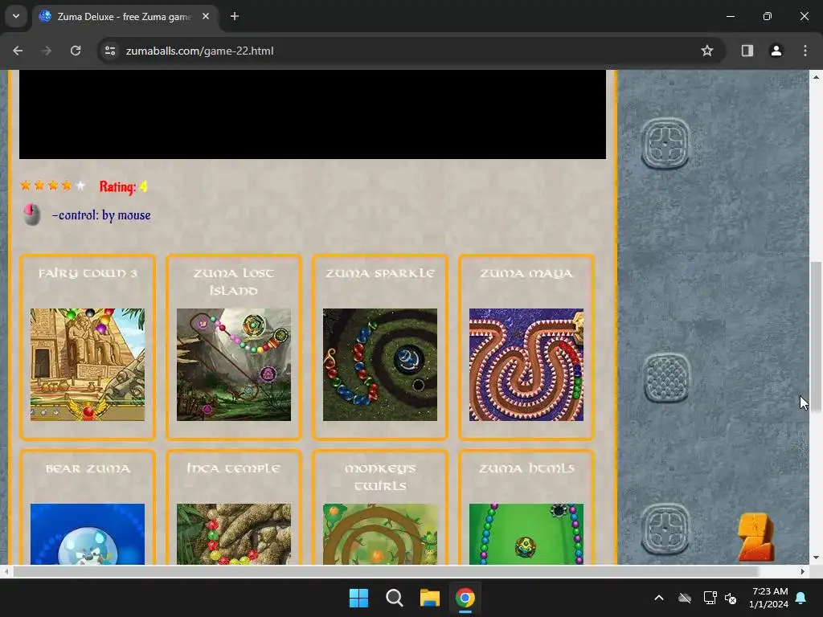Open File Explorer from the taskbar
The height and width of the screenshot is (617, 823).
click(430, 598)
